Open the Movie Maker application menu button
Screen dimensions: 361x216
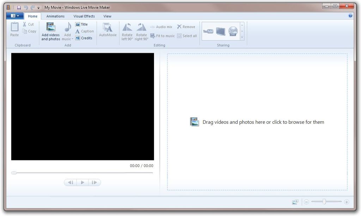15,16
